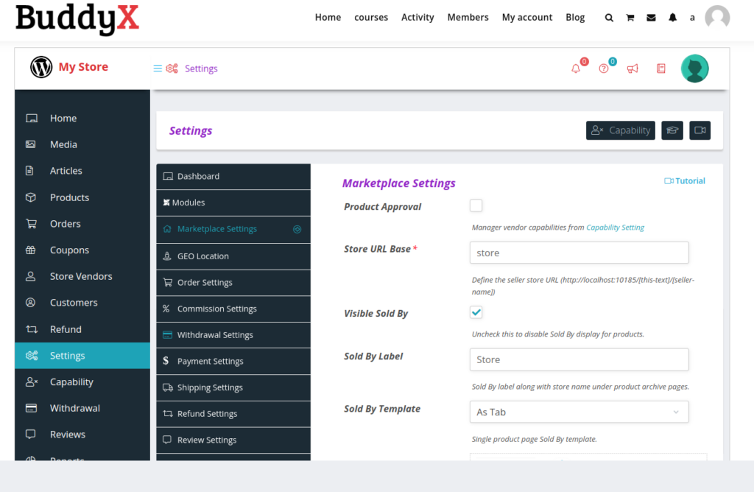This screenshot has height=492, width=754.
Task: Uncheck the Visible Sold By checkbox
Action: (476, 312)
